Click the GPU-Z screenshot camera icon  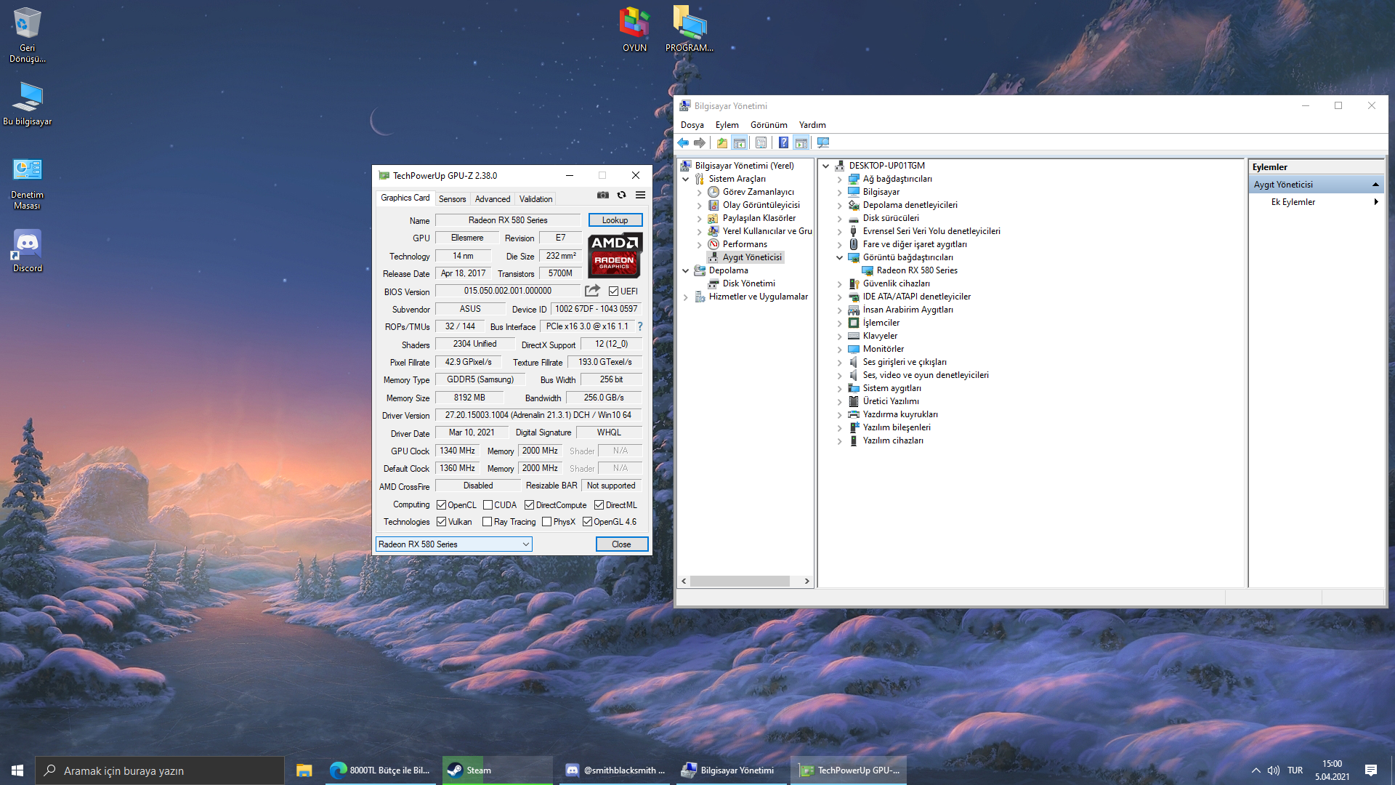click(x=603, y=195)
